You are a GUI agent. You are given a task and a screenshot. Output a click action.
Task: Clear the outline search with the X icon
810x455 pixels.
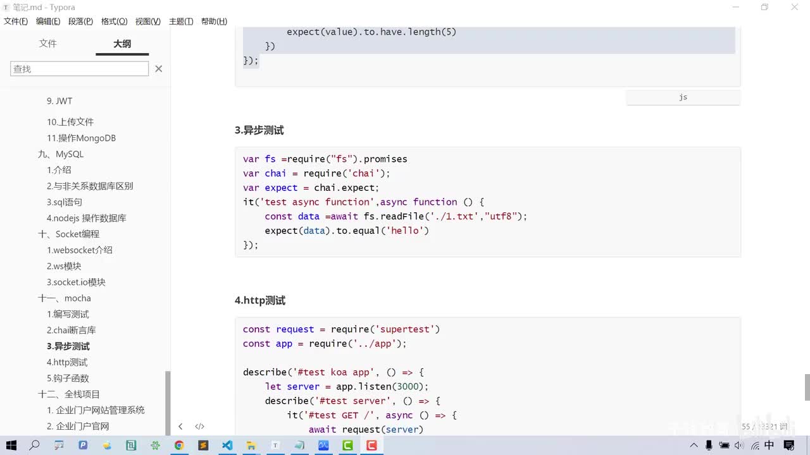click(159, 68)
